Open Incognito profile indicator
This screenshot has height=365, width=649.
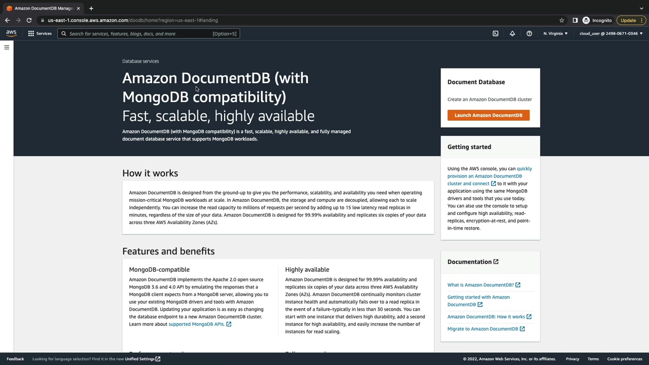597,20
